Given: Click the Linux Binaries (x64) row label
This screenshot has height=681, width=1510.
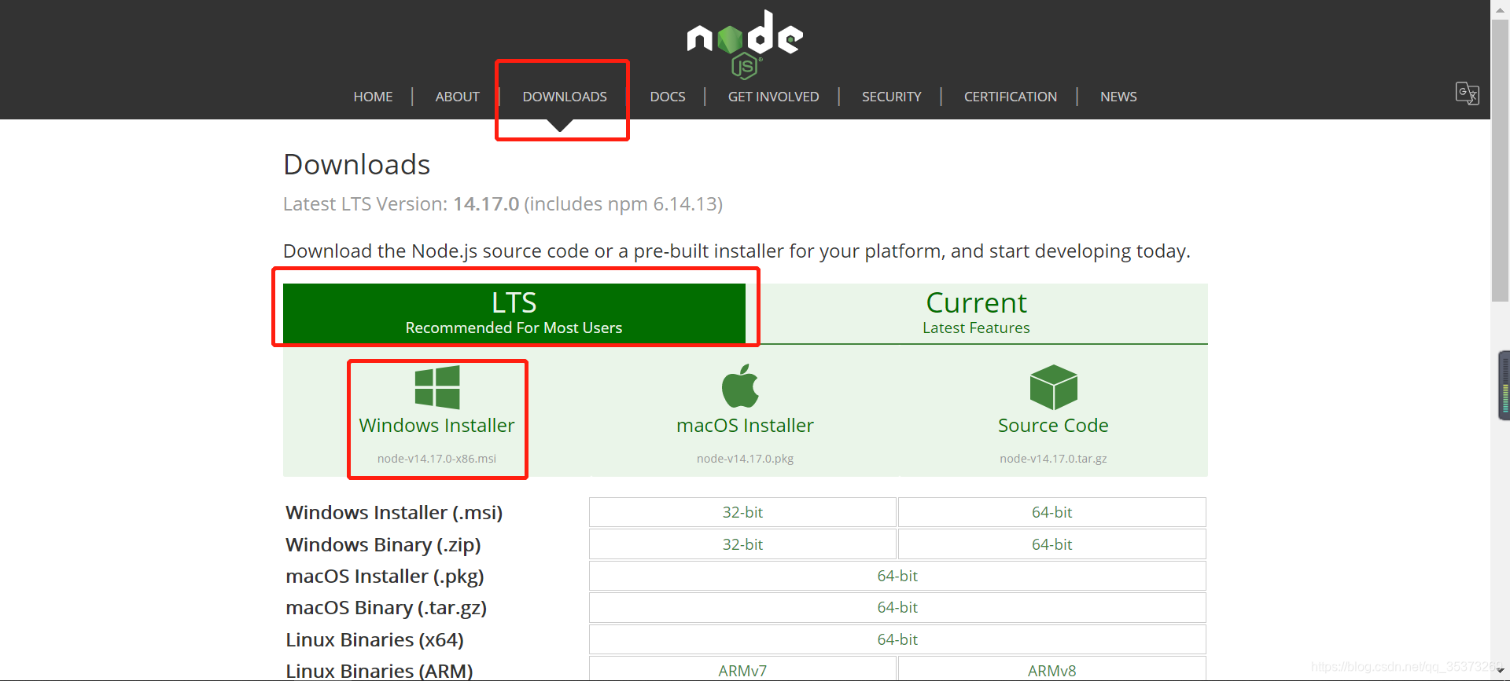Looking at the screenshot, I should tap(374, 640).
